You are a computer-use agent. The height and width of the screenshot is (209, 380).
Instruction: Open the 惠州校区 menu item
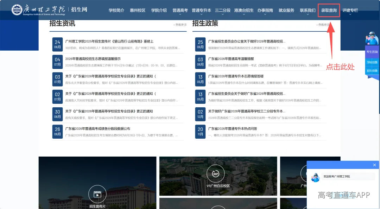(x=138, y=10)
